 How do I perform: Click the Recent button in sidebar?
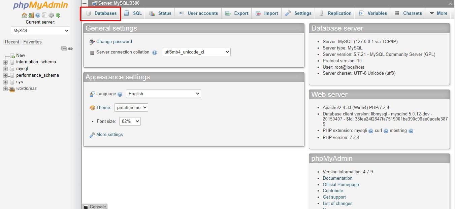click(12, 42)
